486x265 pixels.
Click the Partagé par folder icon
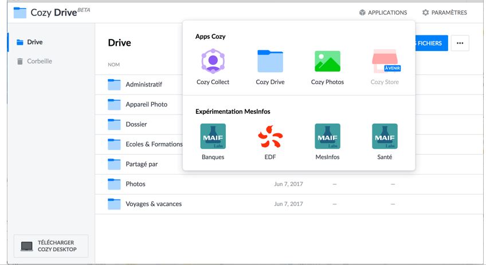click(x=114, y=164)
